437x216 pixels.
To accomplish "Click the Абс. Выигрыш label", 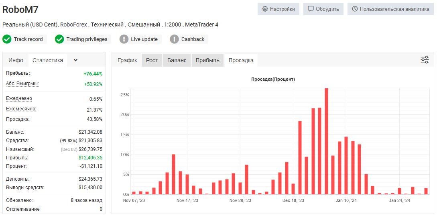I will [x=22, y=84].
